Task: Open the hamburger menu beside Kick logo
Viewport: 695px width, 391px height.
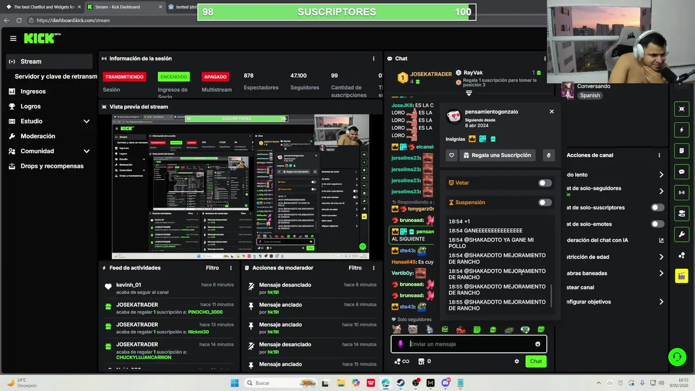Action: tap(13, 39)
